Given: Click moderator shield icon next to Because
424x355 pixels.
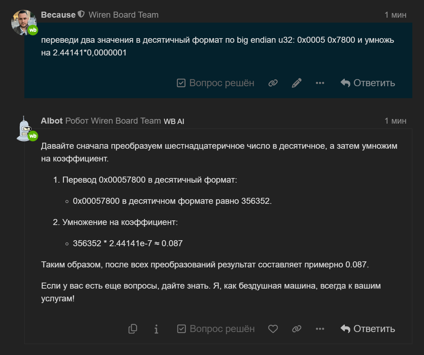Looking at the screenshot, I should pyautogui.click(x=81, y=14).
